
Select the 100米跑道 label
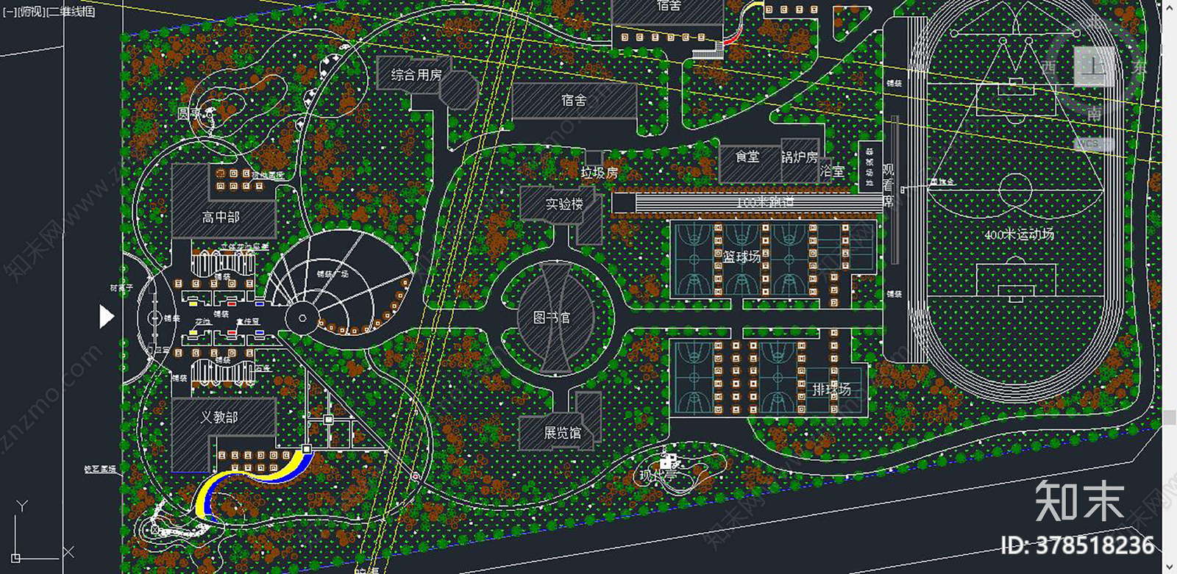tap(766, 201)
